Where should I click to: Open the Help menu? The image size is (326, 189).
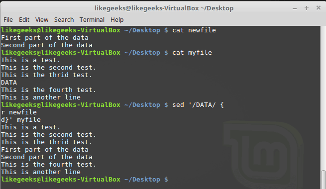[117, 20]
